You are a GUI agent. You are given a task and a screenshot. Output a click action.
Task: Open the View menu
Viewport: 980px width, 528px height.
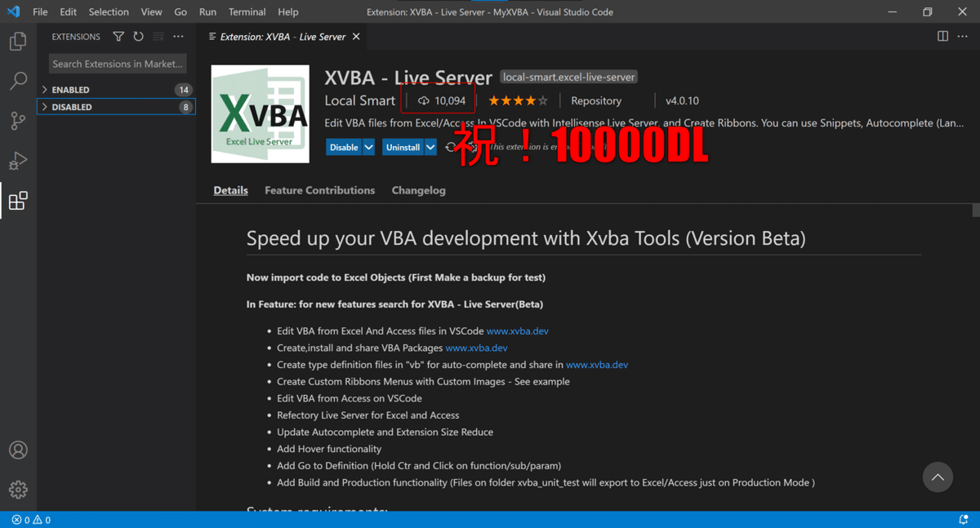pyautogui.click(x=151, y=12)
